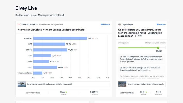Click JETZT ABSTIMMEN in the Bundestagswahl poll
The image size is (183, 103).
click(33, 93)
